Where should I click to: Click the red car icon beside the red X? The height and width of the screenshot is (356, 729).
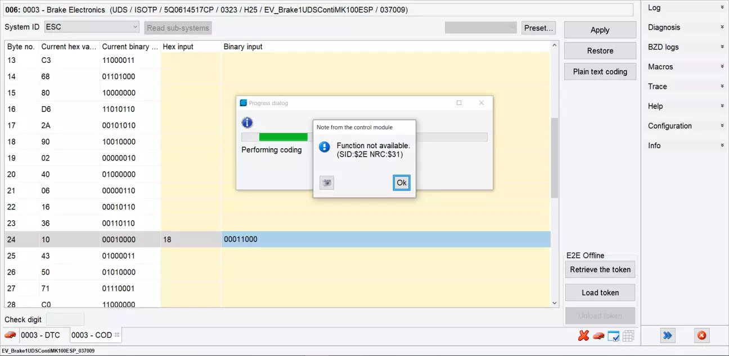pos(598,336)
